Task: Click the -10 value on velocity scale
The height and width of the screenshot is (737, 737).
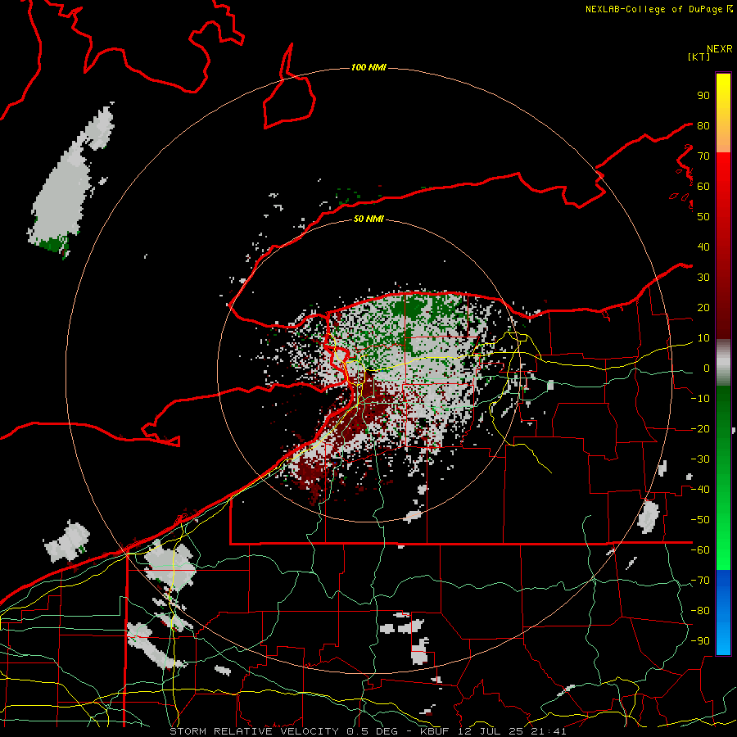Action: click(x=700, y=399)
